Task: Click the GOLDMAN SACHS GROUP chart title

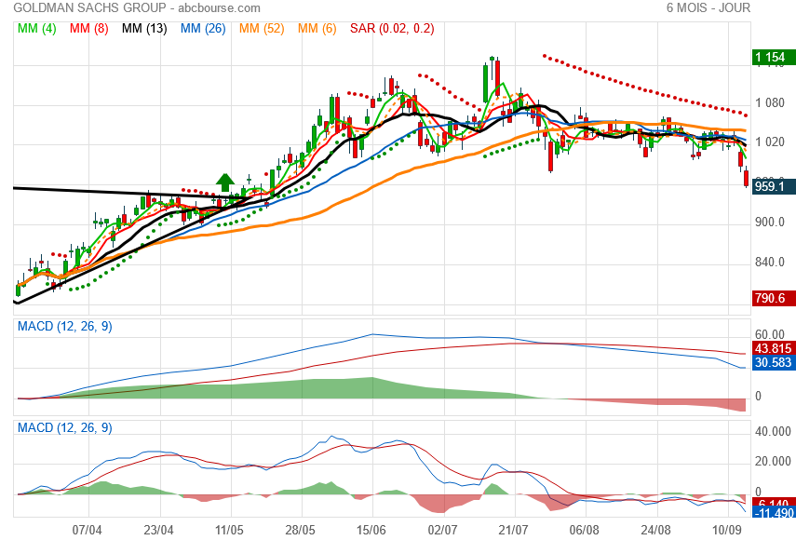Action: (x=89, y=8)
